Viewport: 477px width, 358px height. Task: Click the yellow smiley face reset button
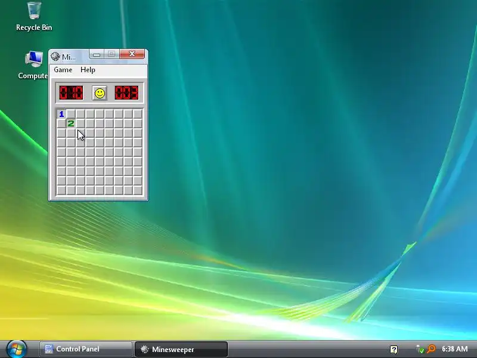click(100, 93)
